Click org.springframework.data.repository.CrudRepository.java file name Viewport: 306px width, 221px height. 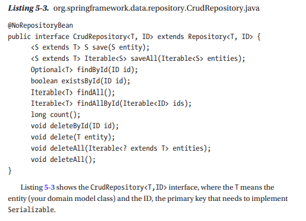pos(156,8)
